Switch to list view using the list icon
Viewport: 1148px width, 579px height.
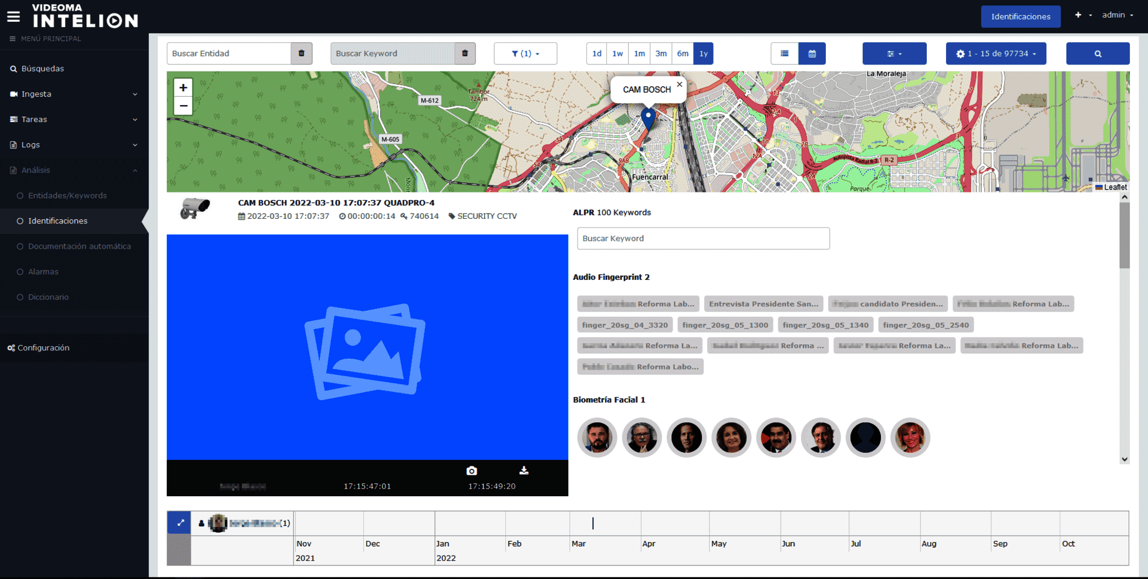784,53
